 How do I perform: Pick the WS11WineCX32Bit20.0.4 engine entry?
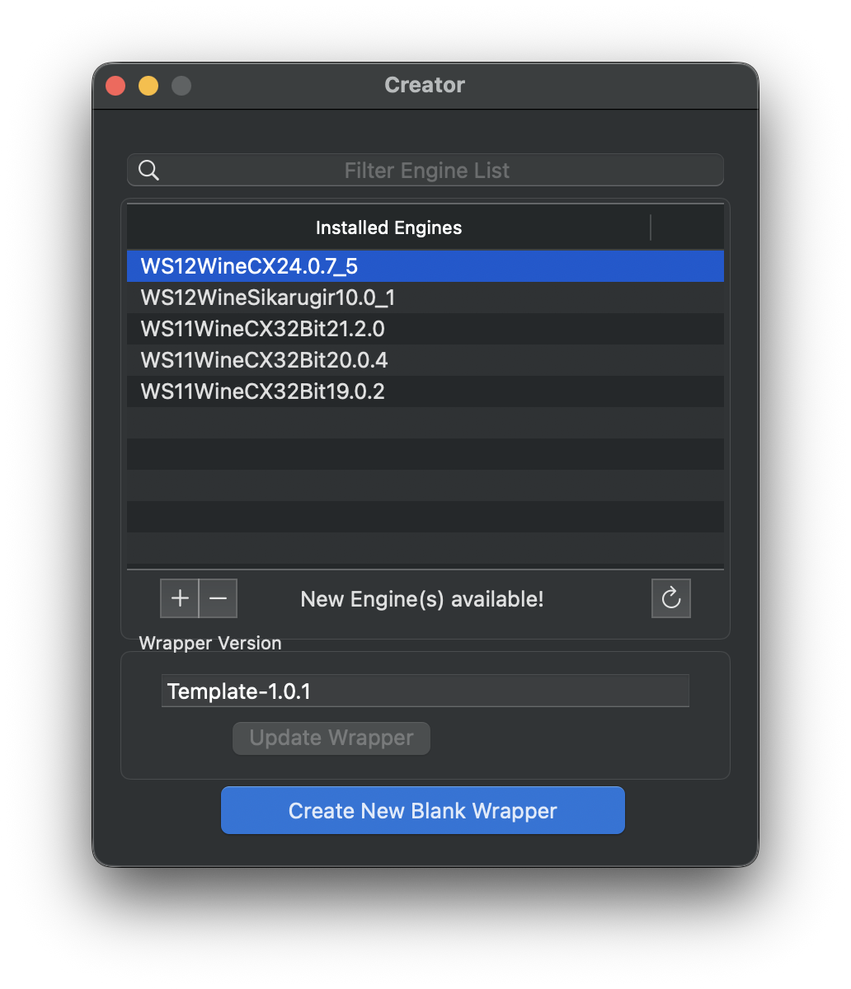pos(264,360)
